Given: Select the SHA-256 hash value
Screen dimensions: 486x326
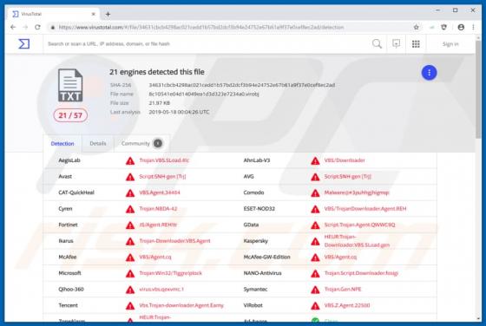Looking at the screenshot, I should pyautogui.click(x=242, y=85).
